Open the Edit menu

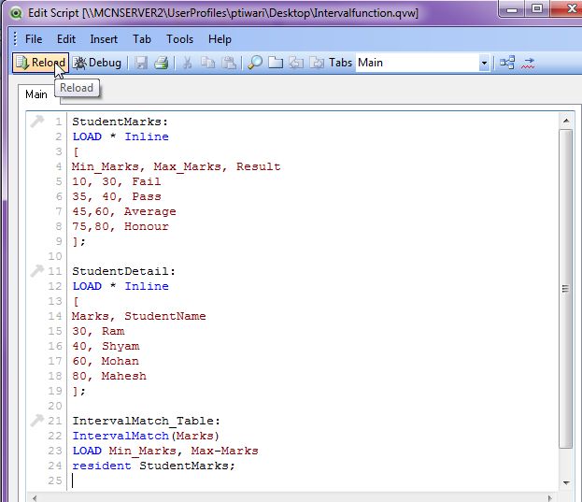[66, 39]
